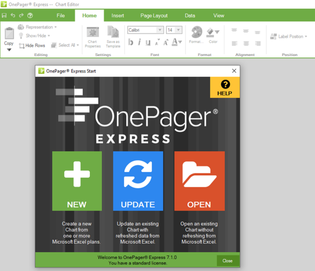Click the OnePager app icon in main title bar
This screenshot has width=315, height=271.
point(4,4)
